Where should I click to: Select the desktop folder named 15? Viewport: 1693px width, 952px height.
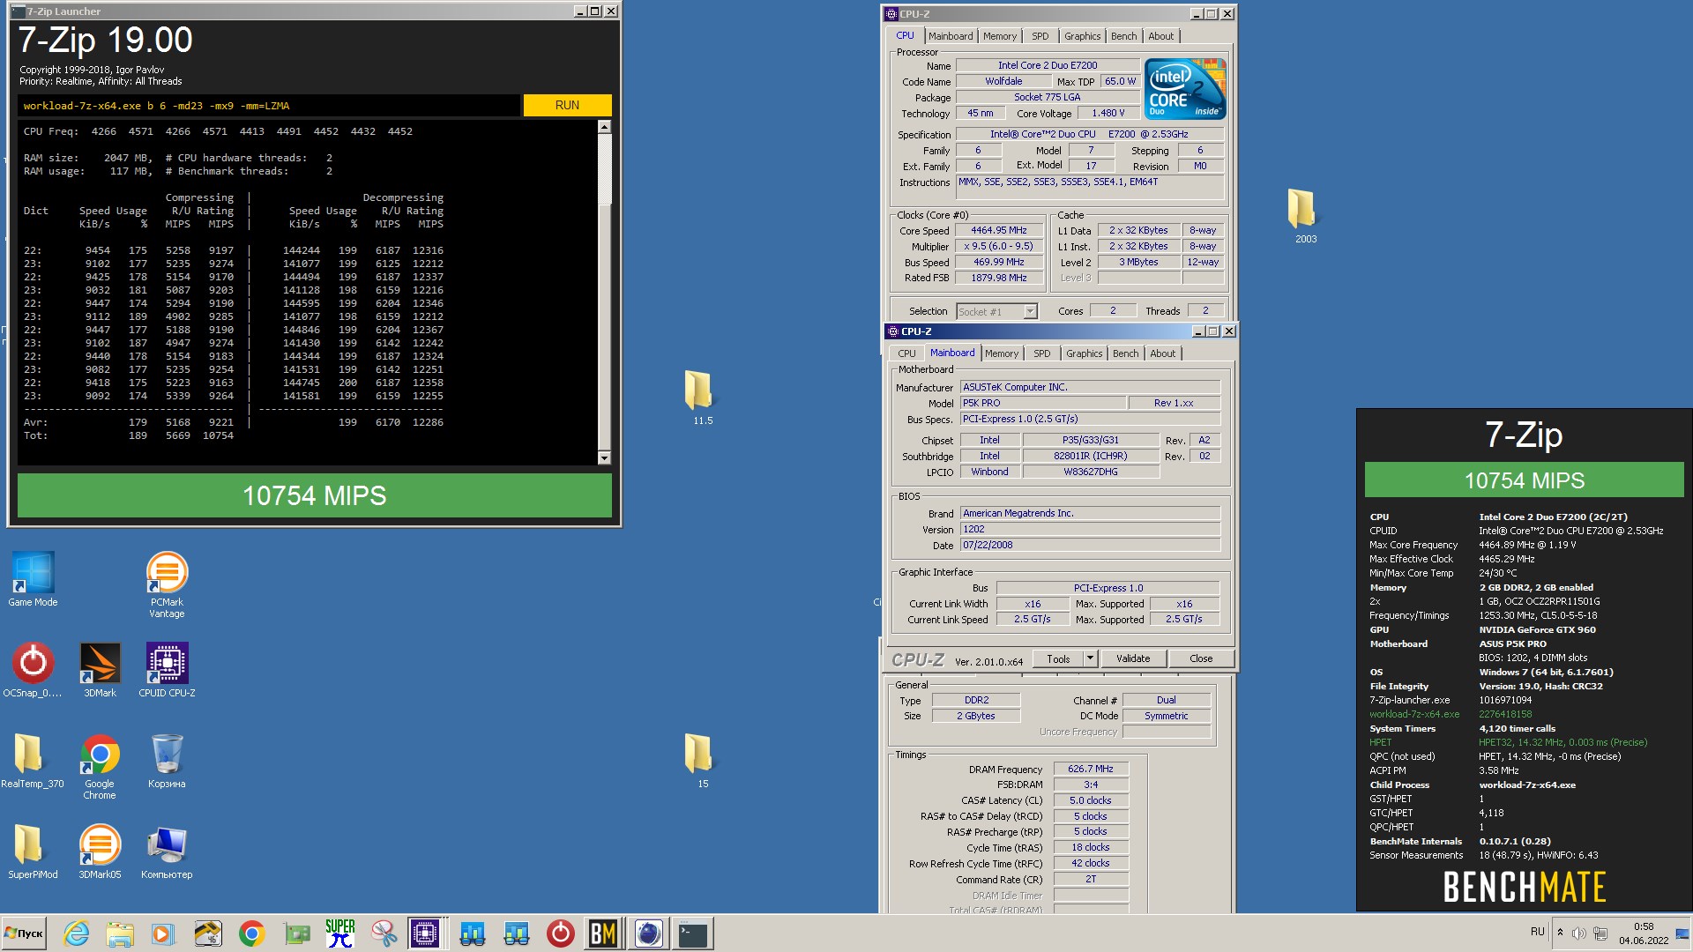click(702, 761)
